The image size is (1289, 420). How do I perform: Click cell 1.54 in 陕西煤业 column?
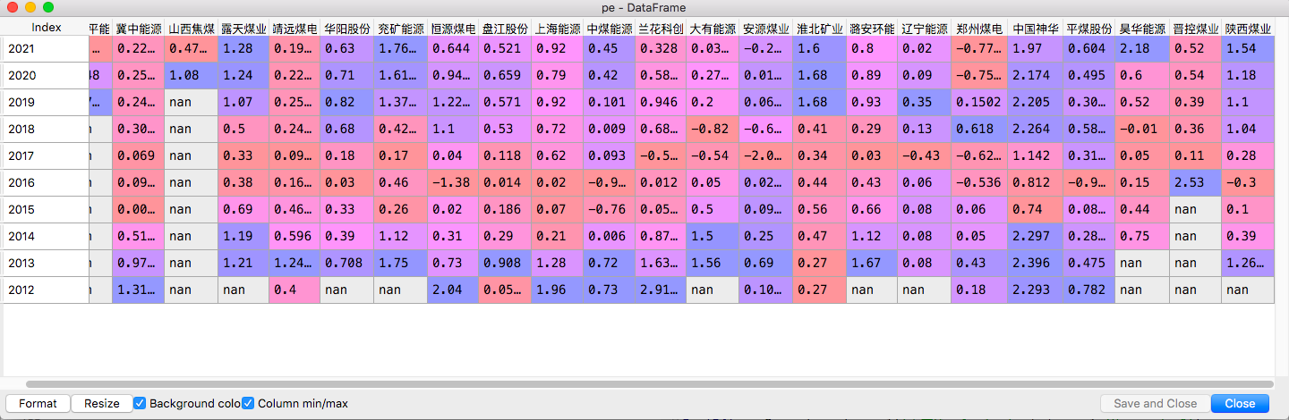[x=1248, y=49]
